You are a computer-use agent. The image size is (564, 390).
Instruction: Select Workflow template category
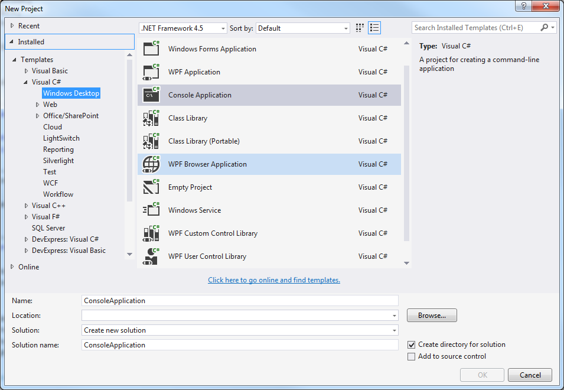coord(58,194)
